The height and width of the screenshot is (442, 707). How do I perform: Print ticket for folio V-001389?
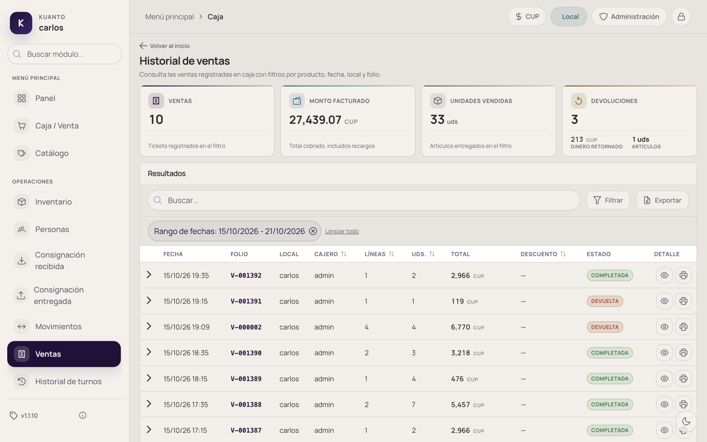pos(683,379)
